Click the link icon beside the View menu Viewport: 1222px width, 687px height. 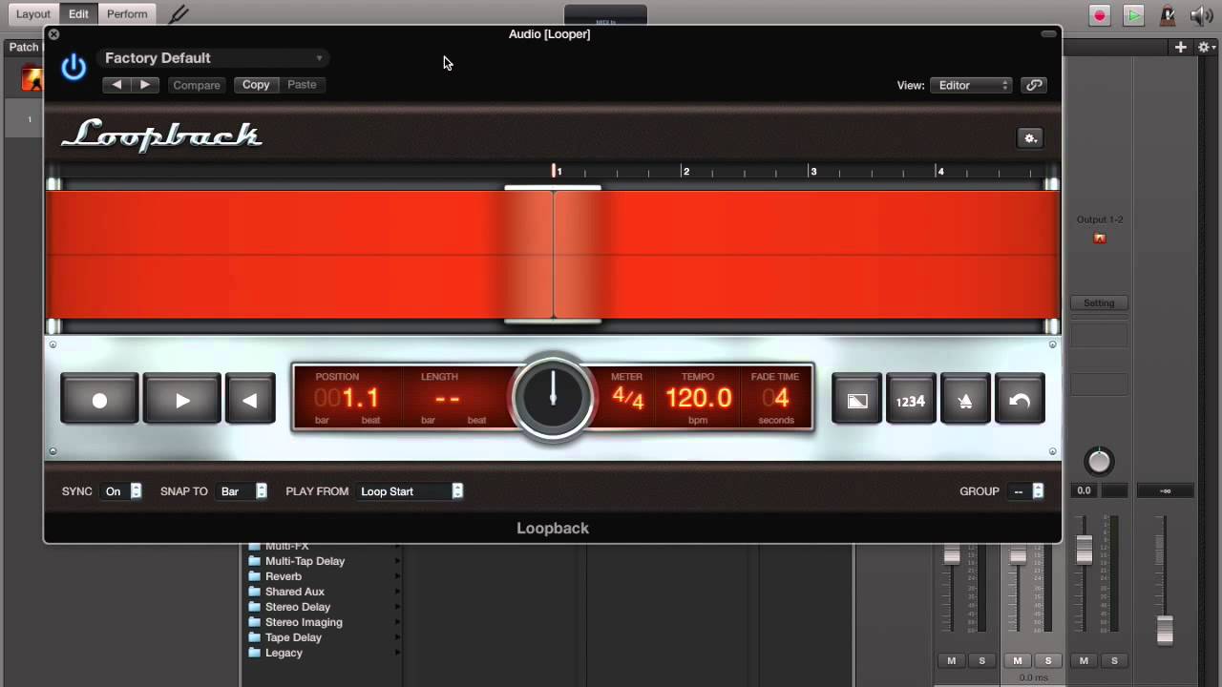[x=1034, y=85]
